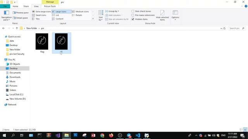Viewport: 248px width, 139px height.
Task: Open Videos in the sidebar
Action: click(13, 90)
